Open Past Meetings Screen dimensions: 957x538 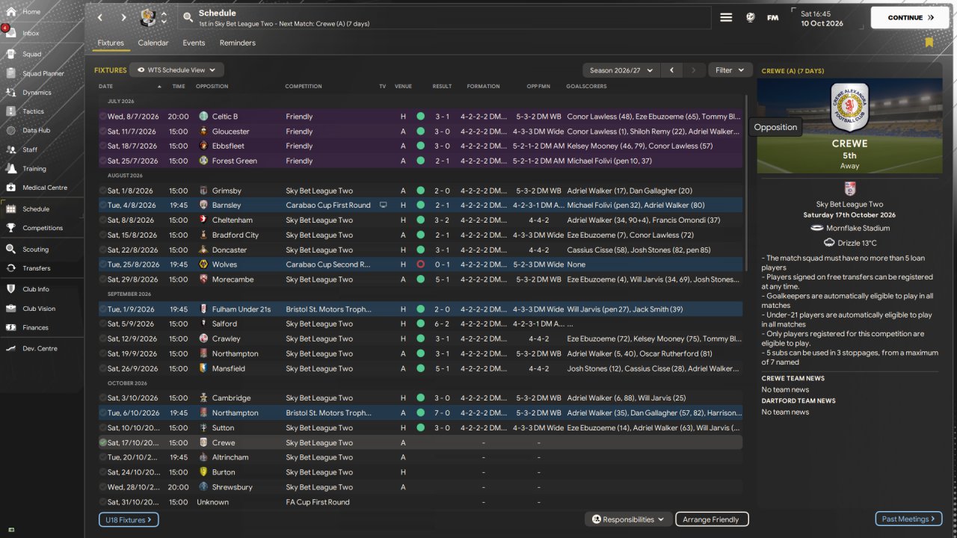[908, 519]
